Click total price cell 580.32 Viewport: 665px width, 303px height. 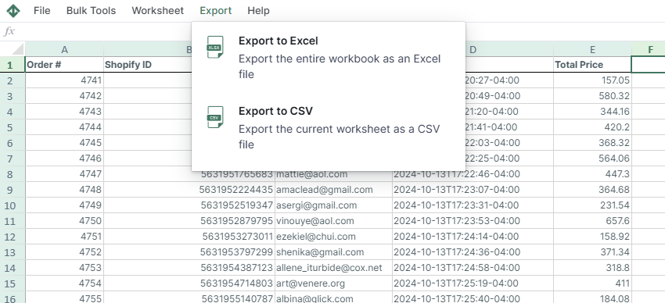point(592,96)
